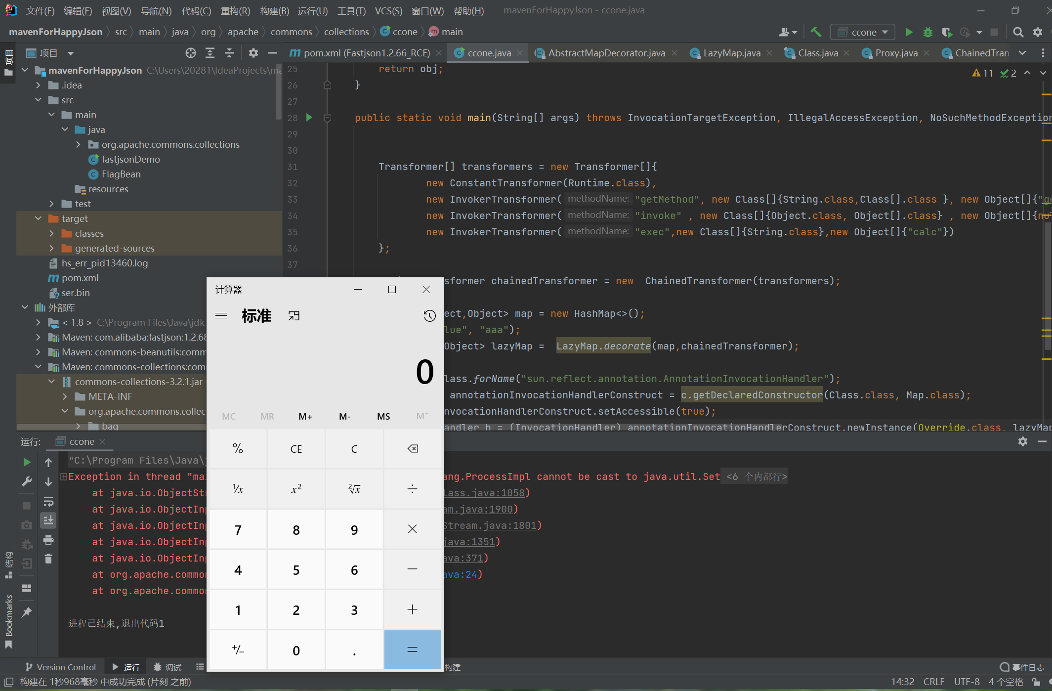Expand the classes folder
Image resolution: width=1052 pixels, height=691 pixels.
tap(51, 233)
